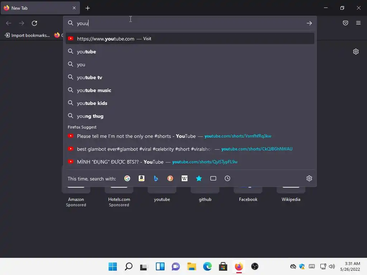Screen dimensions: 367x275
Task: Select the 'youtube music' search suggestion
Action: [190, 90]
